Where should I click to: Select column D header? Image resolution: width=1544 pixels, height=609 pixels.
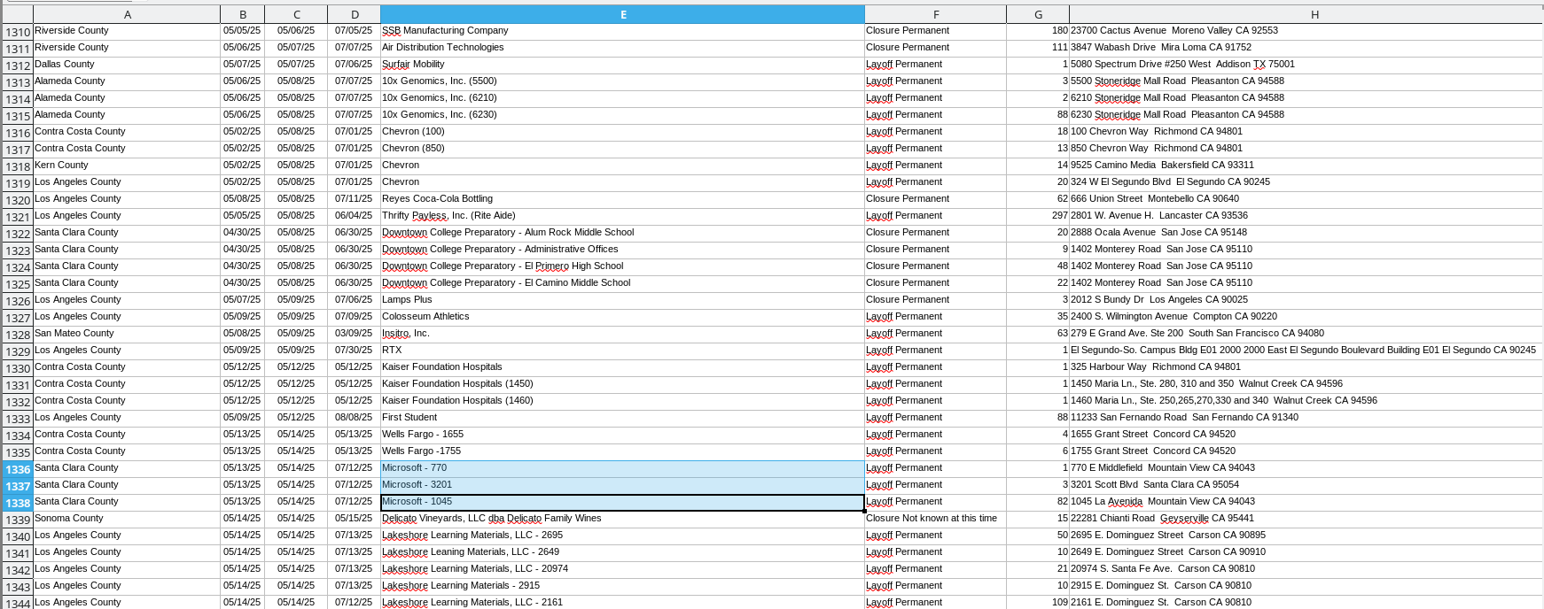[354, 14]
